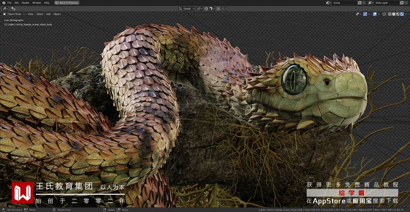Click the Back to Previous button

point(67,3)
